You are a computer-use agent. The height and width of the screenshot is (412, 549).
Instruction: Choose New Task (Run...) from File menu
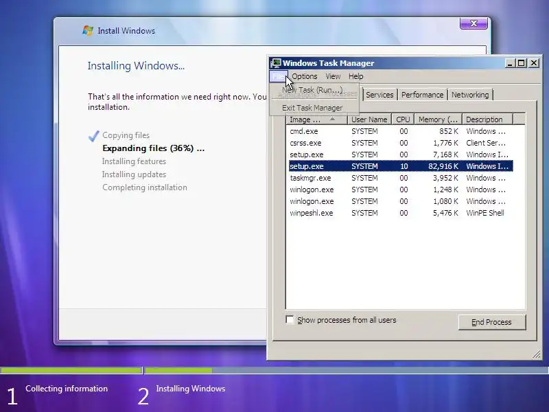[x=312, y=90]
